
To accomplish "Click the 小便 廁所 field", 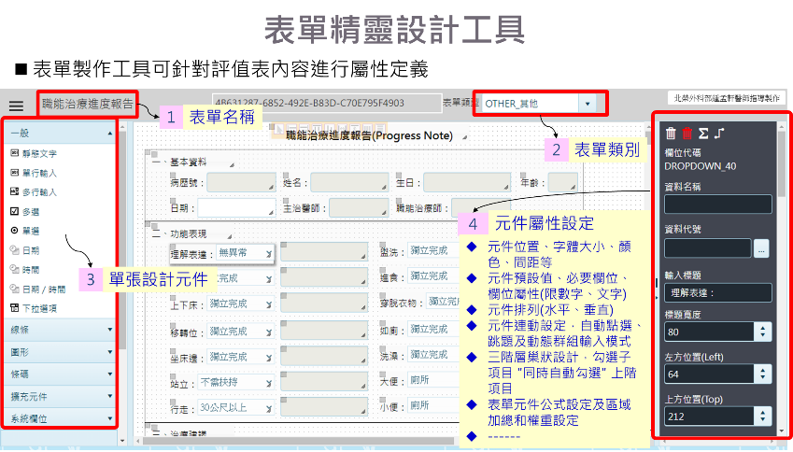I will click(x=432, y=405).
